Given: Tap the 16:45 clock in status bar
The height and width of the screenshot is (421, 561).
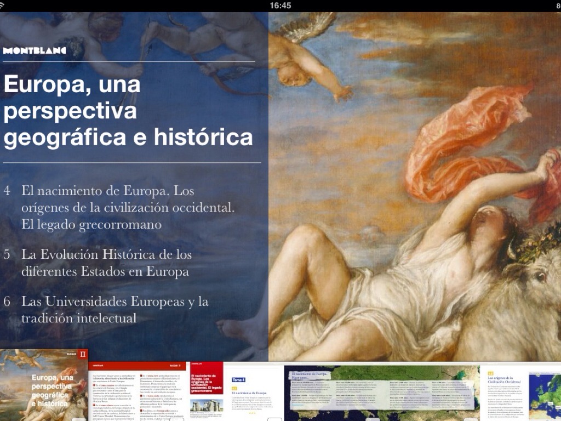Looking at the screenshot, I should (280, 5).
